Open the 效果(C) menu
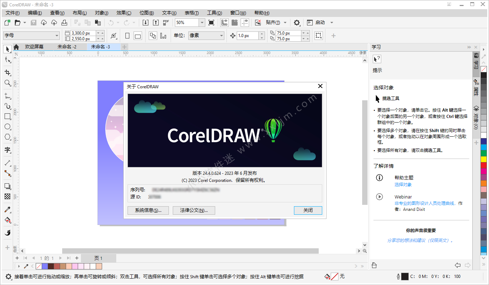The image size is (489, 285). click(x=124, y=13)
